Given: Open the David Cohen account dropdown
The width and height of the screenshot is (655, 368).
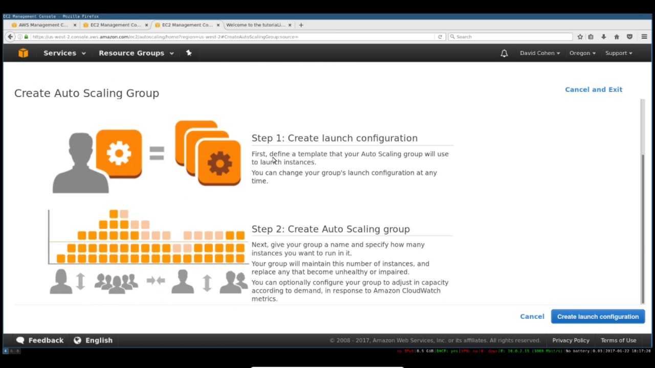Looking at the screenshot, I should point(540,53).
